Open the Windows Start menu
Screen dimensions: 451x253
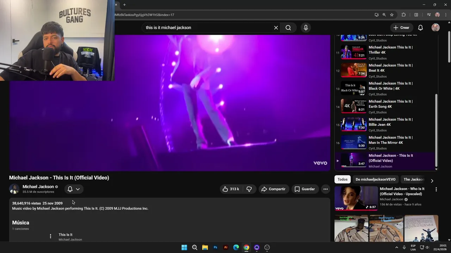point(184,247)
